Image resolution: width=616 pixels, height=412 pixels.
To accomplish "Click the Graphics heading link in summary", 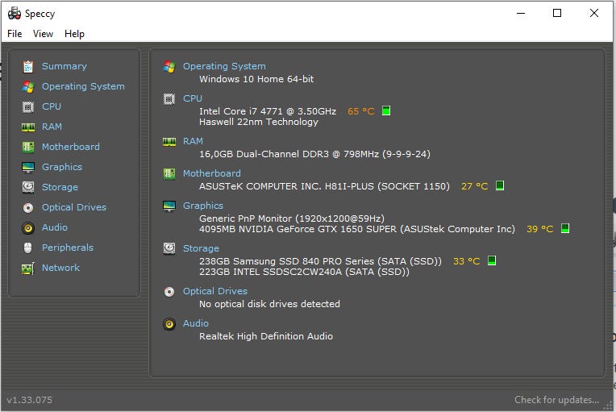I will (203, 206).
